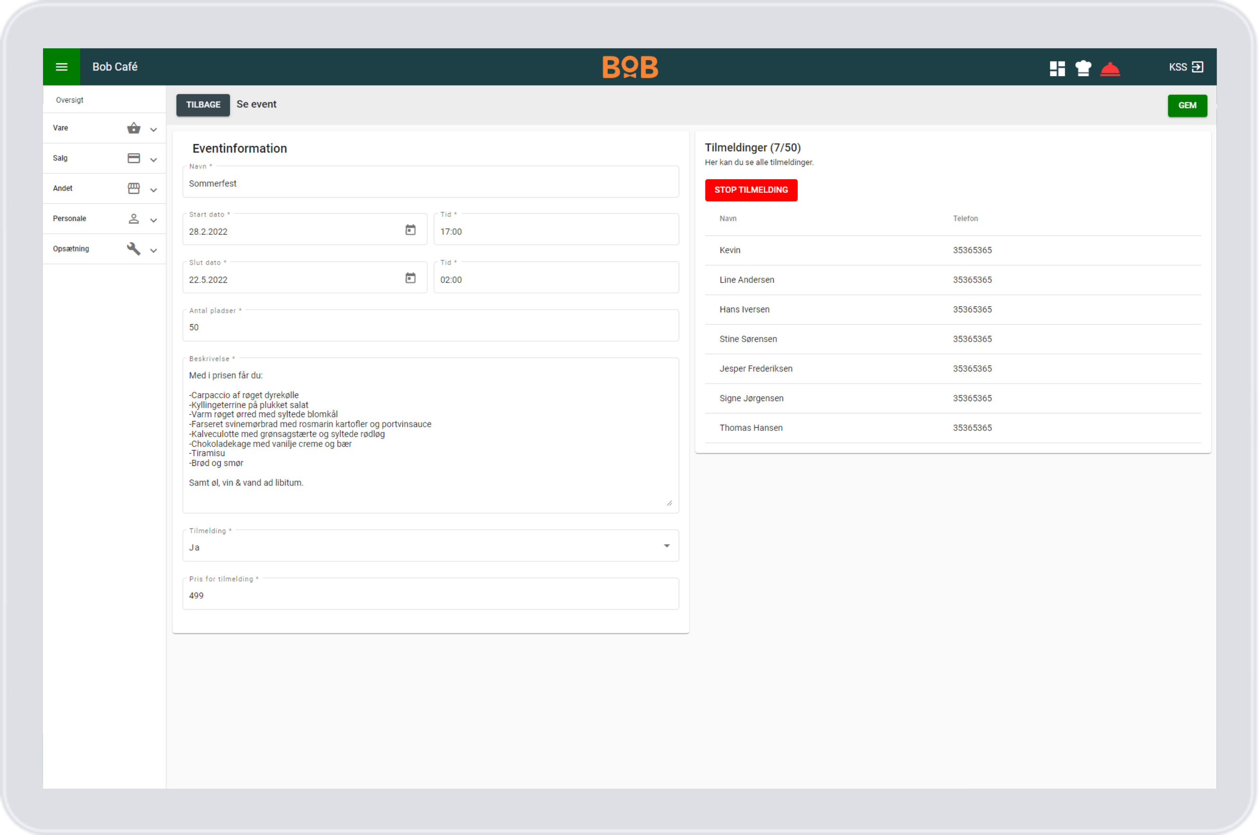Click the Navn field containing Sommerfest
Screen dimensions: 1260x835
(x=430, y=182)
